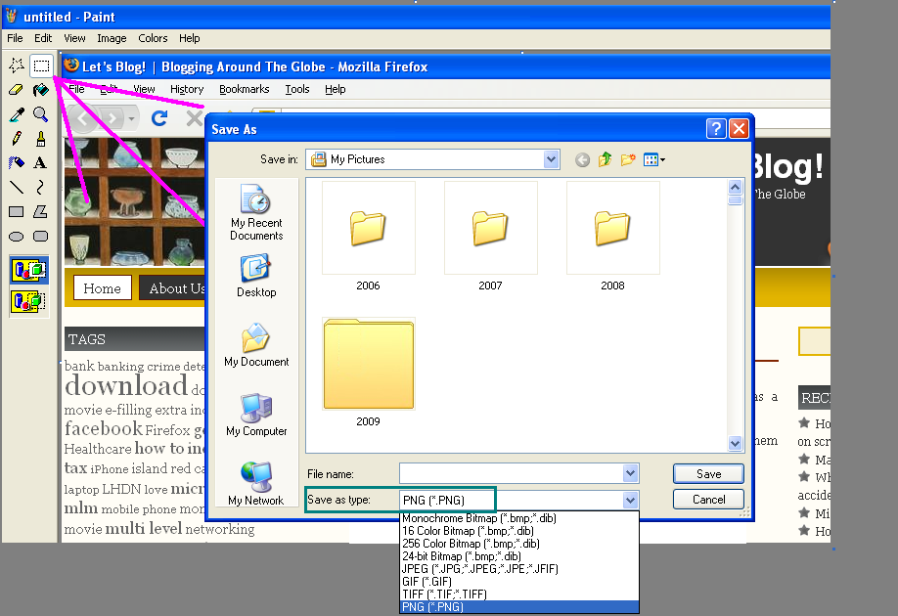
Task: Choose JPEG format from type list
Action: (518, 569)
